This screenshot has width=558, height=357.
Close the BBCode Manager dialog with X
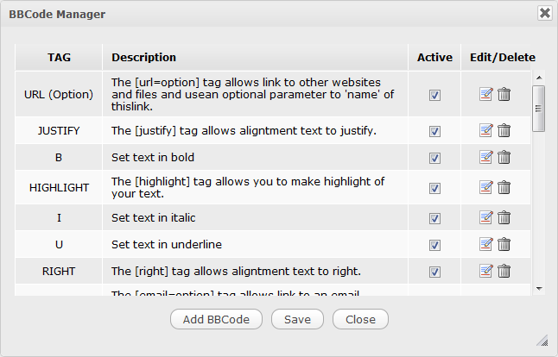coord(544,13)
